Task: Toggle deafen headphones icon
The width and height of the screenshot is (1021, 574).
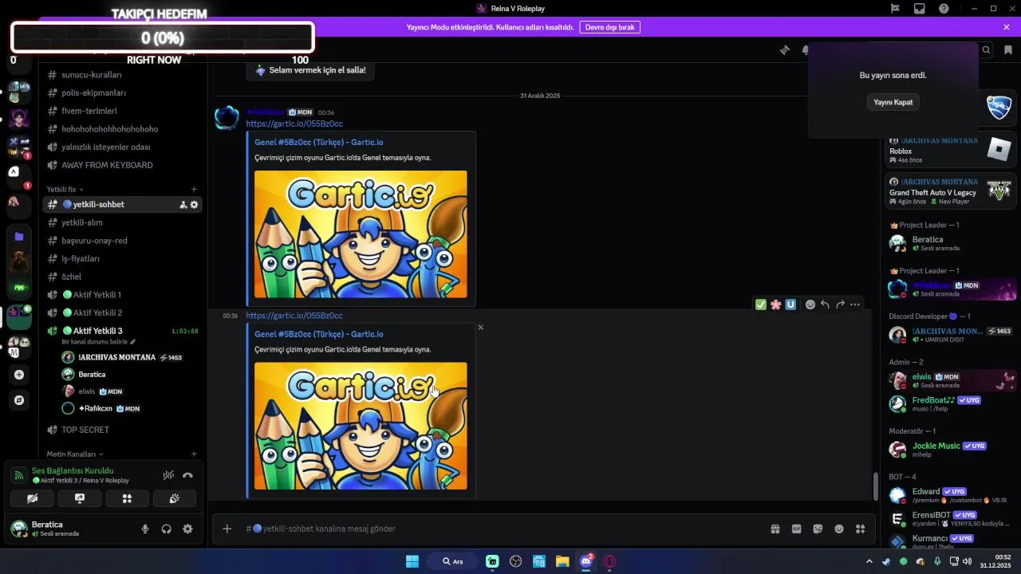Action: pos(167,529)
